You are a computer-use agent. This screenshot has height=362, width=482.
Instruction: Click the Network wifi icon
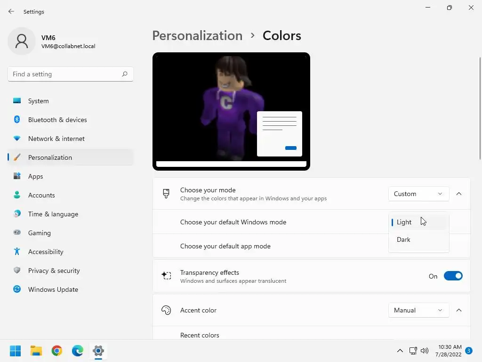[x=17, y=138]
